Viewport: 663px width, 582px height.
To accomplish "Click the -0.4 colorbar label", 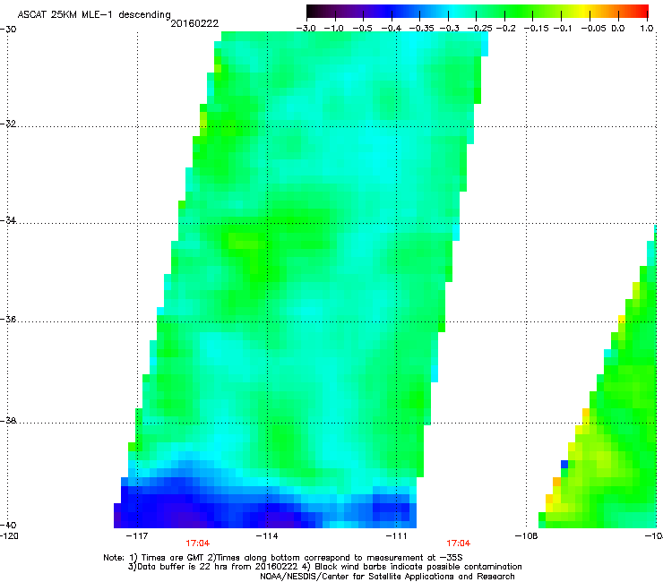I will [392, 29].
